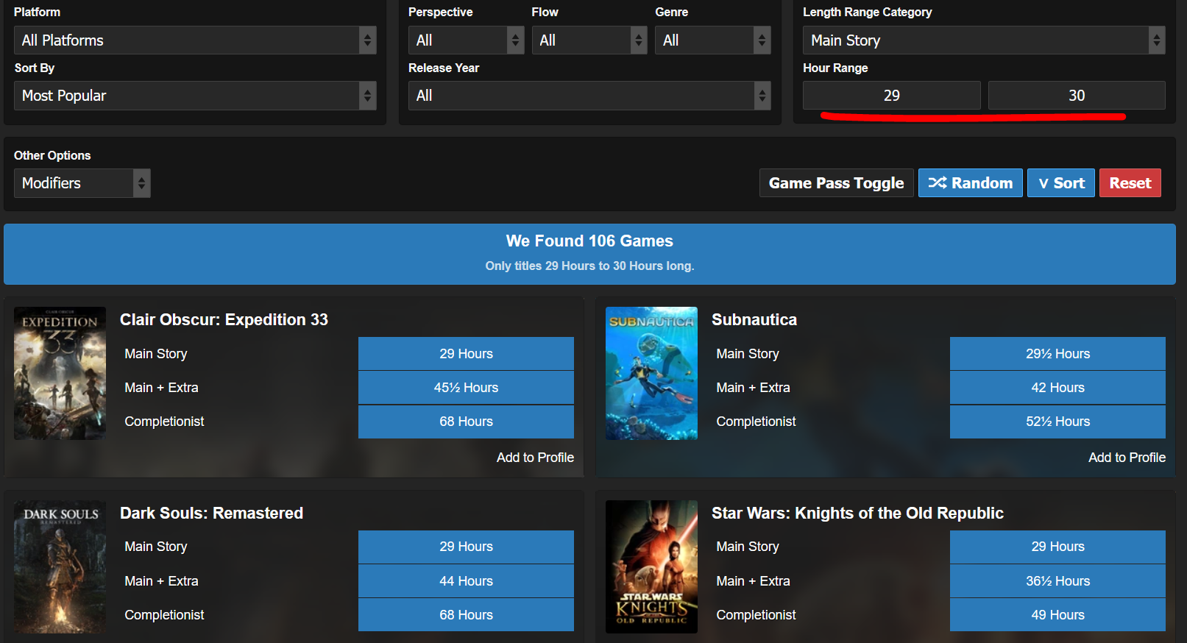Open the Clair Obscur: Expedition 33 title link
The image size is (1187, 643).
pos(224,320)
